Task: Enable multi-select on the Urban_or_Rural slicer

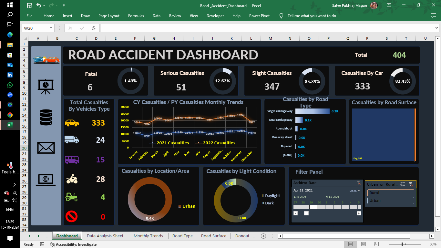Action: [403, 184]
